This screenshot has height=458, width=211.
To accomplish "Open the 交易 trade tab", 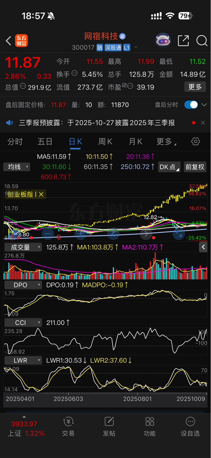I will click(68, 426).
